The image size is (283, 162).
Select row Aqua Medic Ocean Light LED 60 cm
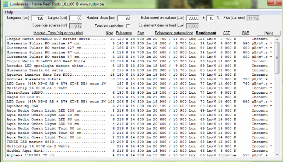point(140,119)
